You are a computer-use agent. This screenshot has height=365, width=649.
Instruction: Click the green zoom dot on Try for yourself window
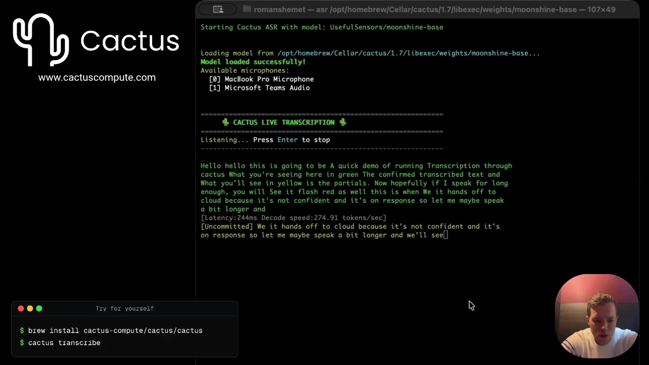39,308
